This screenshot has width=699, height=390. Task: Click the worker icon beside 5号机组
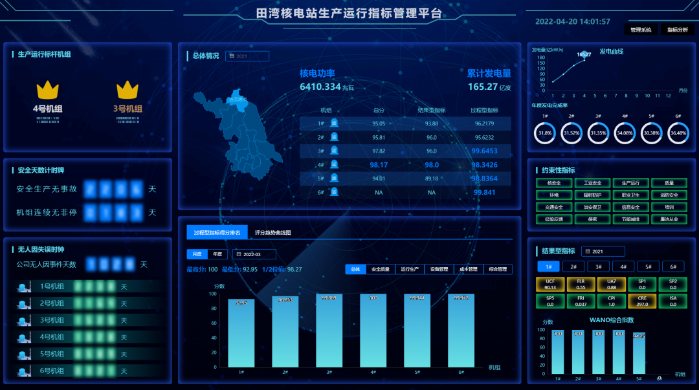pos(24,354)
